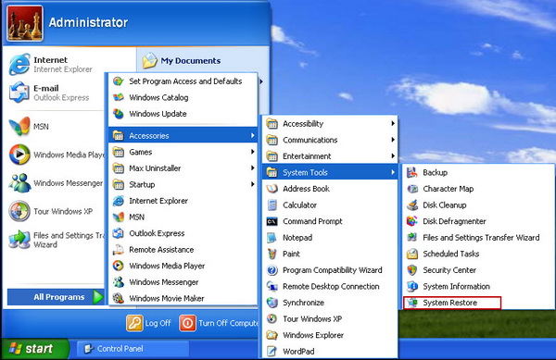
Task: Select Windows Messenger in All Programs list
Action: (x=183, y=282)
